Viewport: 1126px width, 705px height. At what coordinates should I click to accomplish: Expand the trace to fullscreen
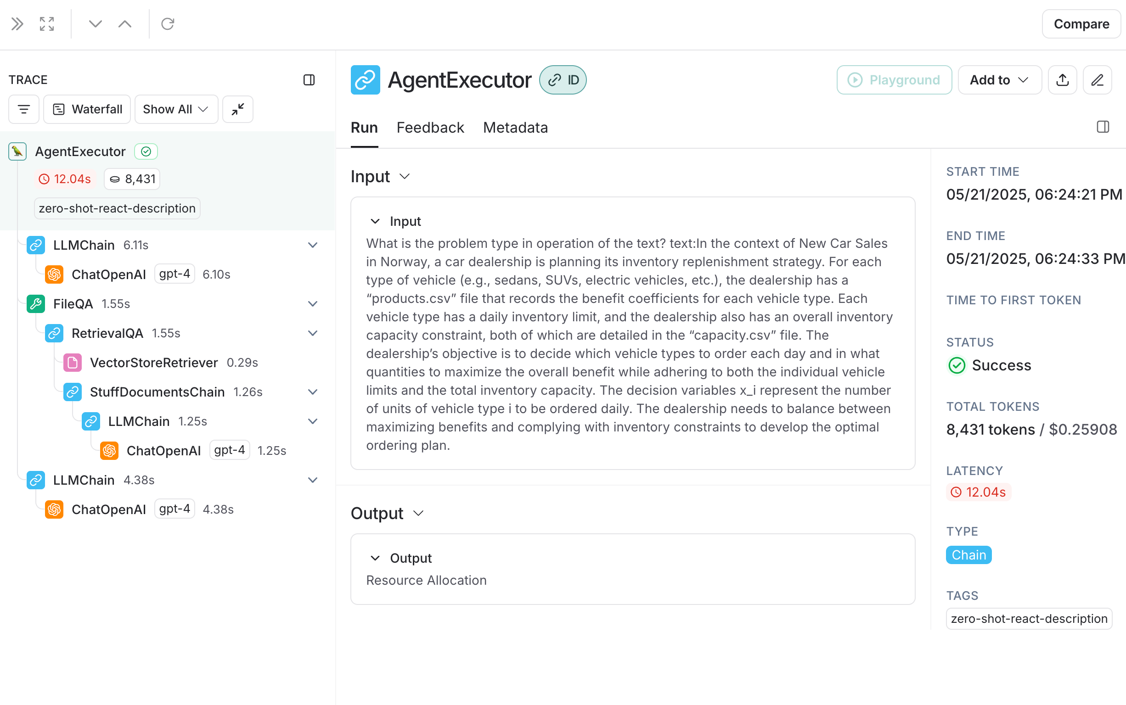coord(47,24)
